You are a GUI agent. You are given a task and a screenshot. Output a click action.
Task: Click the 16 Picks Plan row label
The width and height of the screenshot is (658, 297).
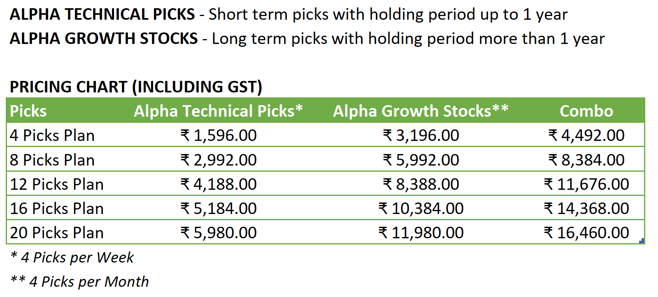(57, 208)
